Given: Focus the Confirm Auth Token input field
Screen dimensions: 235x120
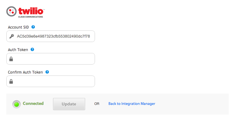Looking at the screenshot, I should point(51,81).
